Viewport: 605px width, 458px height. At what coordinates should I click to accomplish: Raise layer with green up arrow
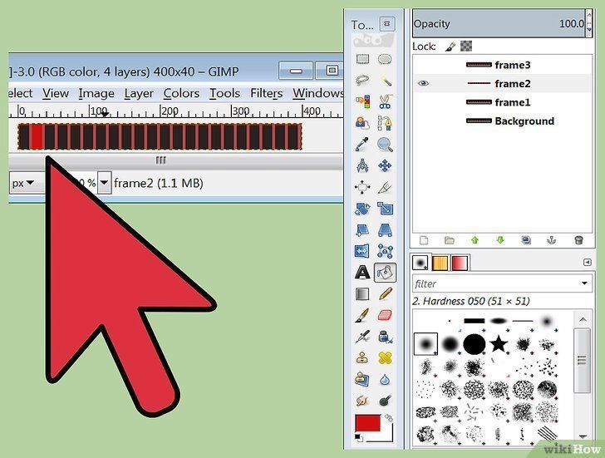475,240
